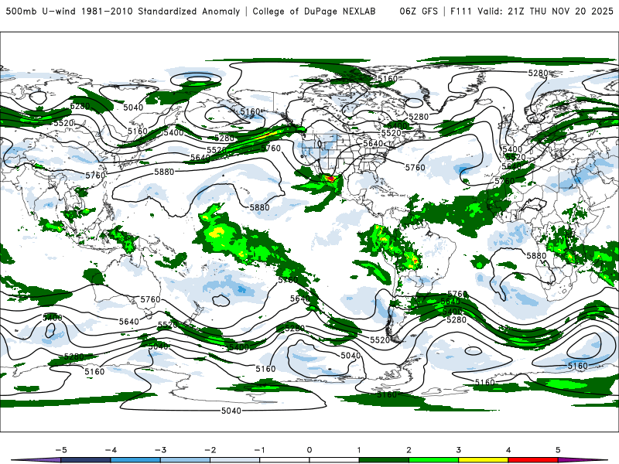Click the '5760' contour label over Australia
The height and width of the screenshot is (464, 619).
[x=150, y=299]
